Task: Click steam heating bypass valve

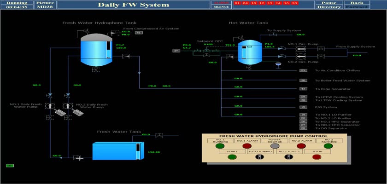Action: (x=206, y=55)
